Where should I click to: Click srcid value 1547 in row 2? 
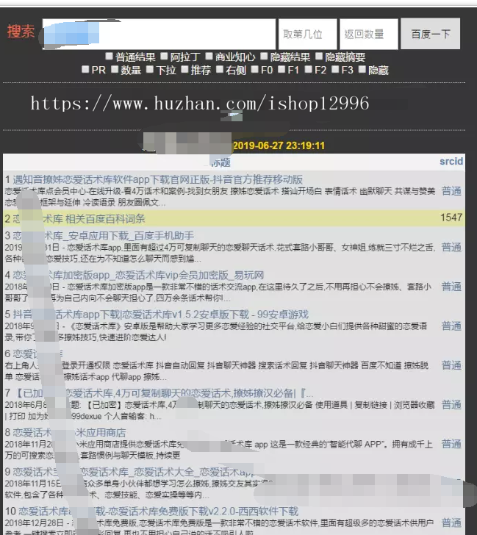(451, 218)
